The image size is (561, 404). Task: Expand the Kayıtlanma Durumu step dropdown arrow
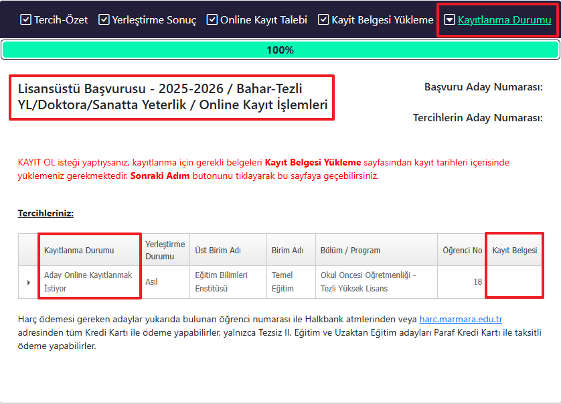(x=449, y=19)
